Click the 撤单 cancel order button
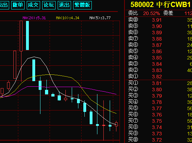The width and height of the screenshot is (192, 143). 18,5
